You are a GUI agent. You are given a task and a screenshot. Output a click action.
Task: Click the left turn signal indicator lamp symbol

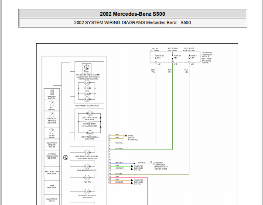coord(90,113)
